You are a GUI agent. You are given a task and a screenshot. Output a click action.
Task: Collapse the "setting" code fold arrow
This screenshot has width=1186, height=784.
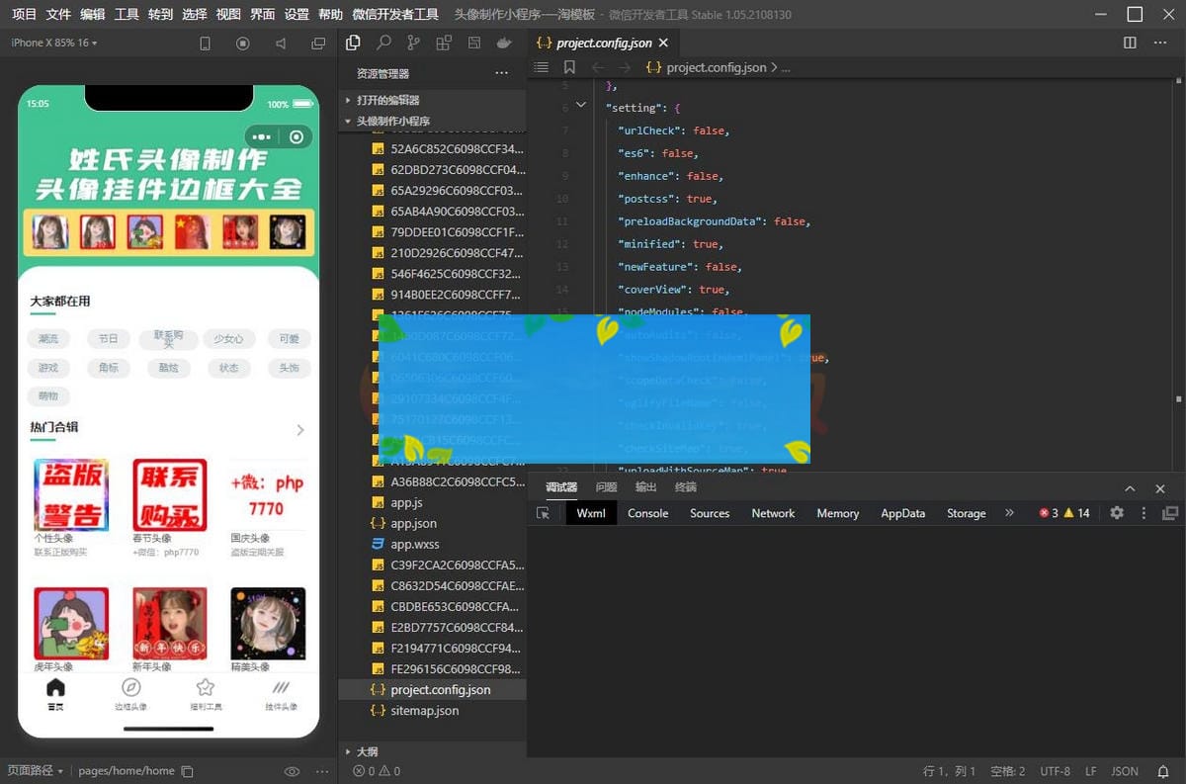pos(581,106)
